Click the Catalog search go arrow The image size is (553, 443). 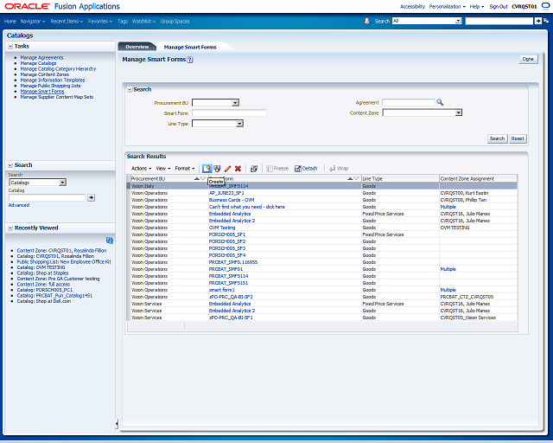coord(92,197)
